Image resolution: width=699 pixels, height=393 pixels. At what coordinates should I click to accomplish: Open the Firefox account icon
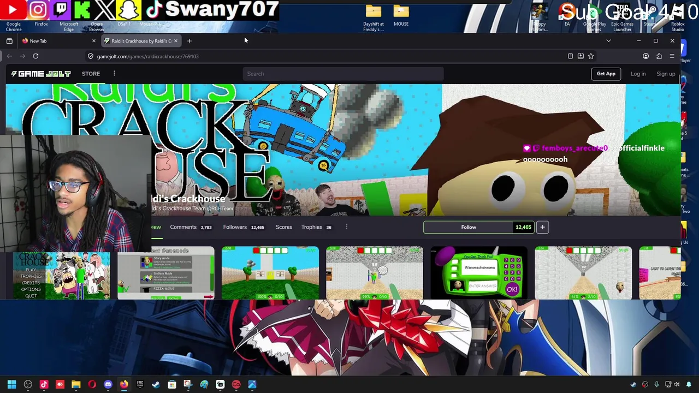pos(645,56)
